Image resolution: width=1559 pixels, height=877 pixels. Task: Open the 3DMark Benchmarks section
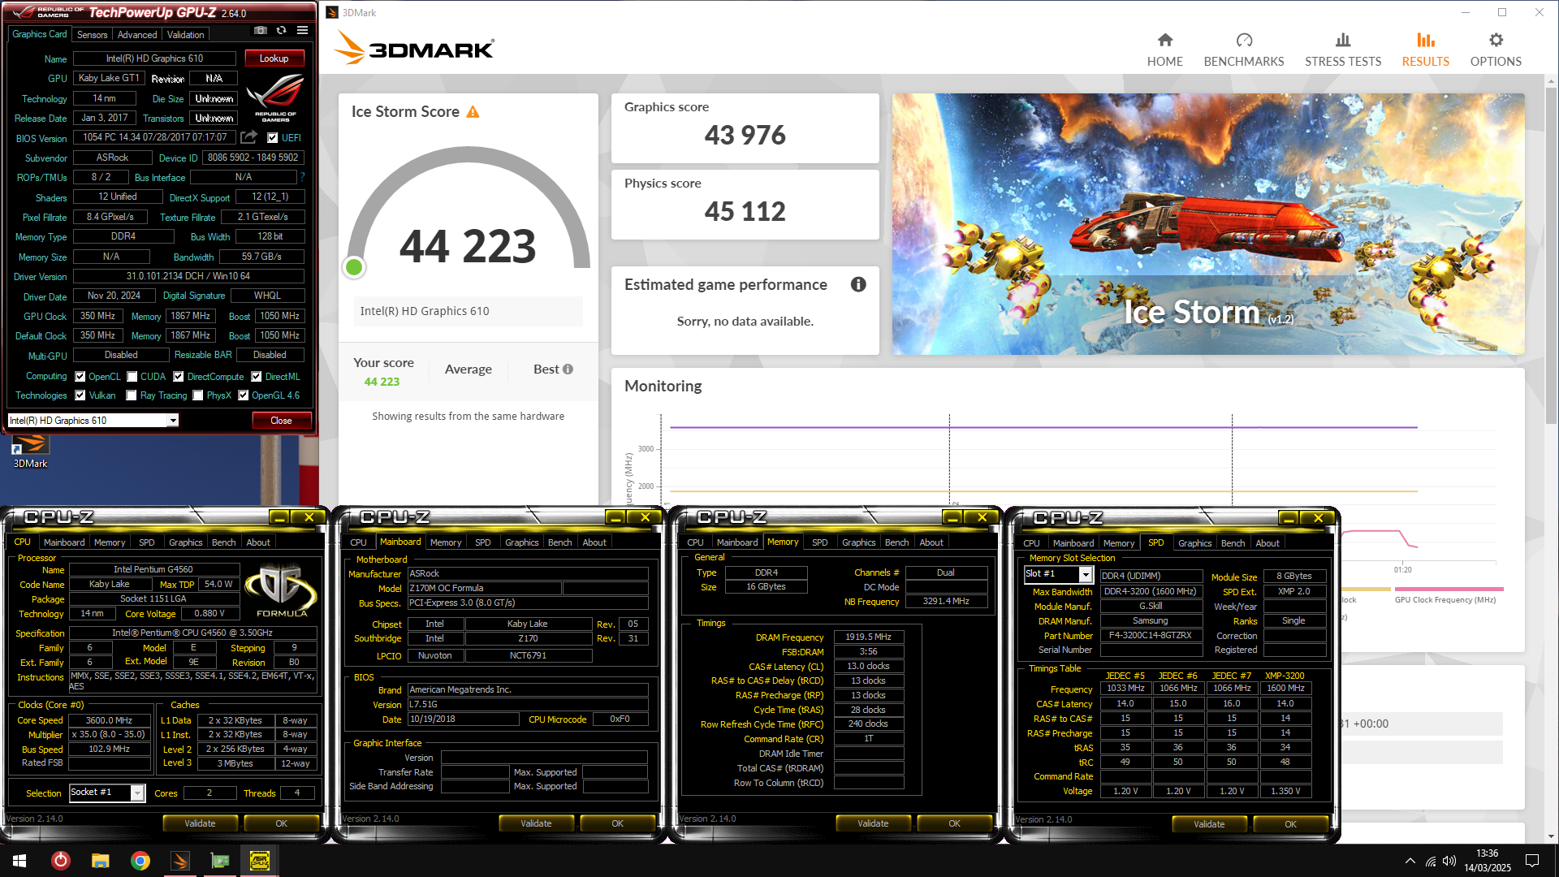coord(1243,50)
